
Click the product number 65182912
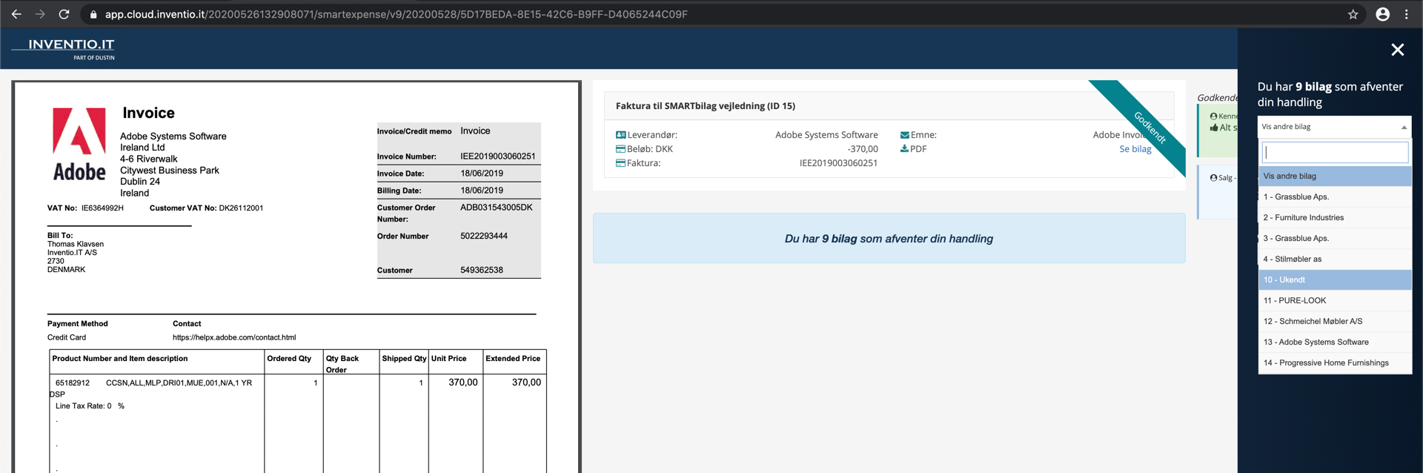73,383
